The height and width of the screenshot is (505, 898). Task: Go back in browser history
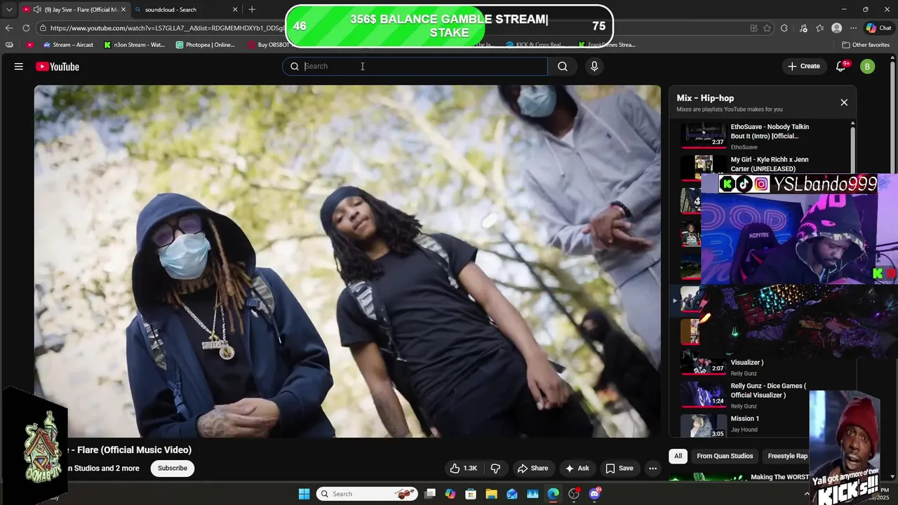(8, 28)
